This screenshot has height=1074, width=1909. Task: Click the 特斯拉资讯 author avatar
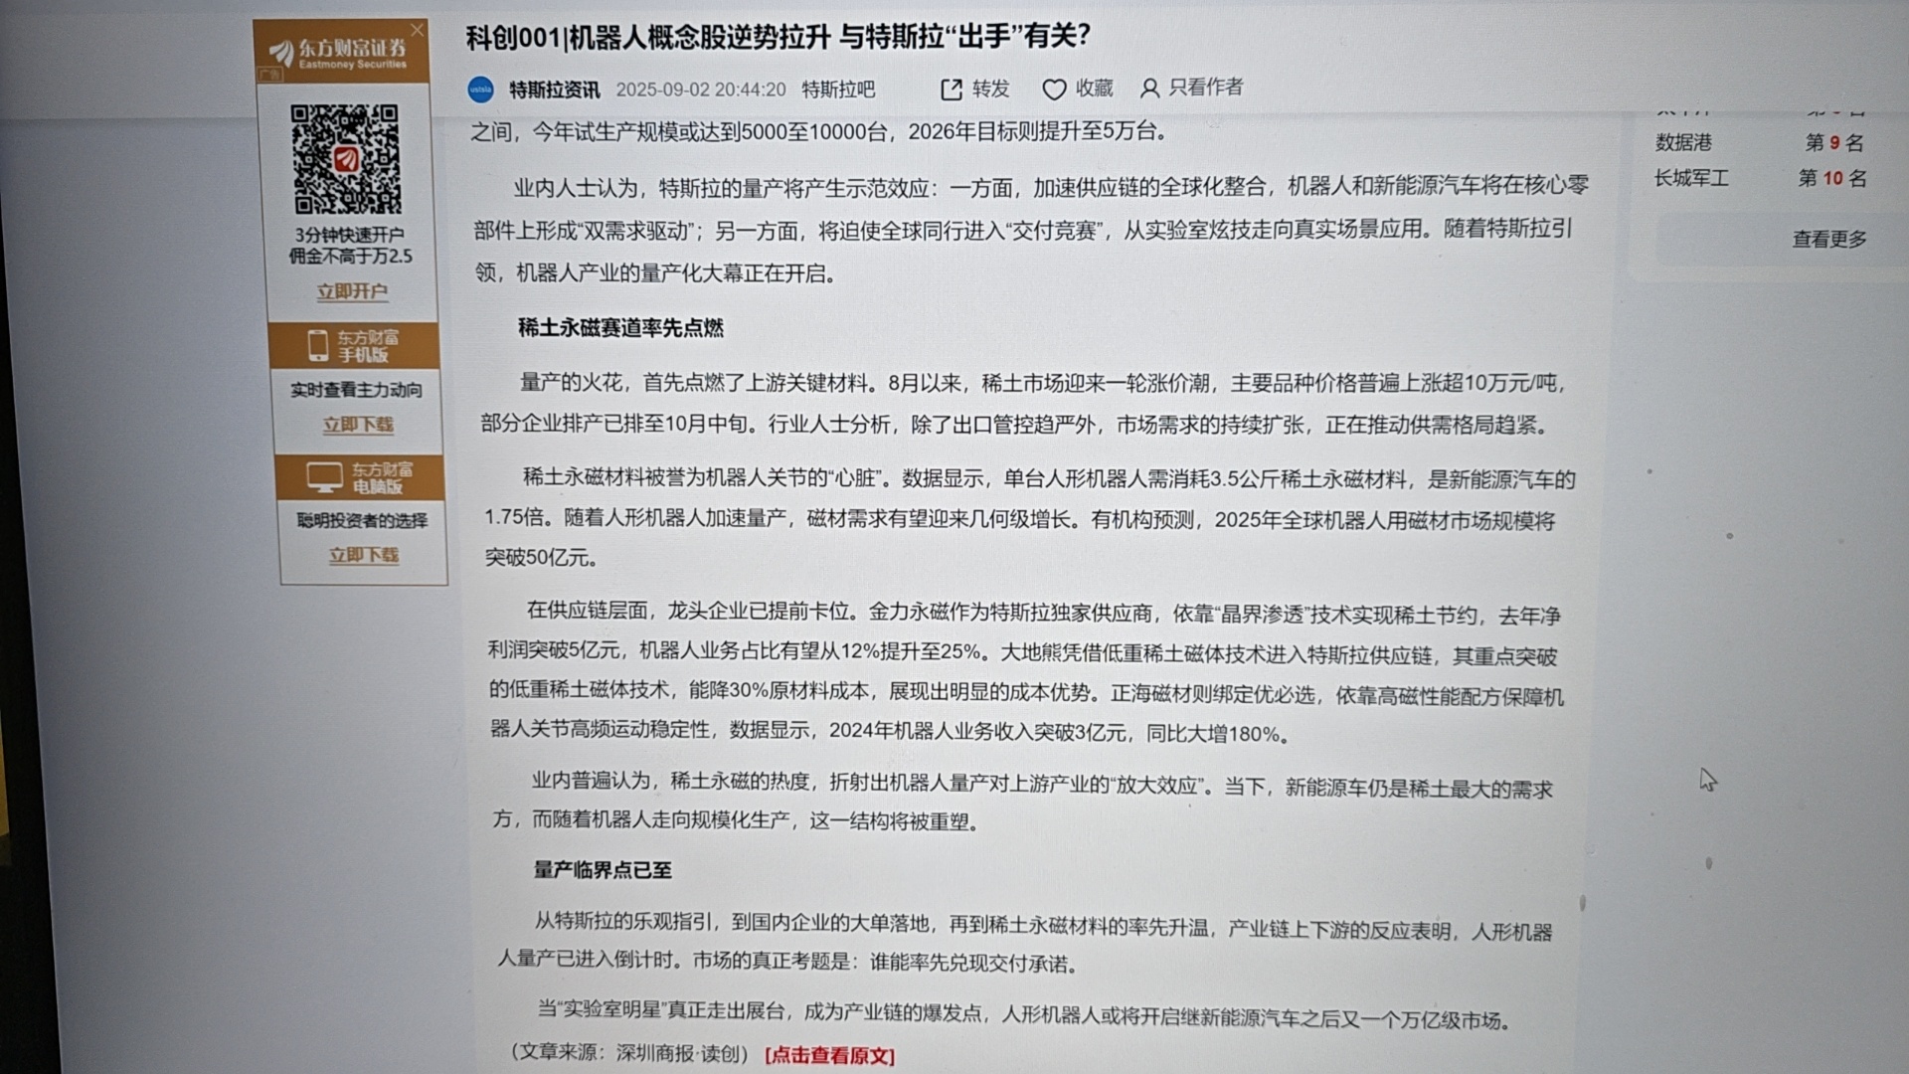point(481,89)
